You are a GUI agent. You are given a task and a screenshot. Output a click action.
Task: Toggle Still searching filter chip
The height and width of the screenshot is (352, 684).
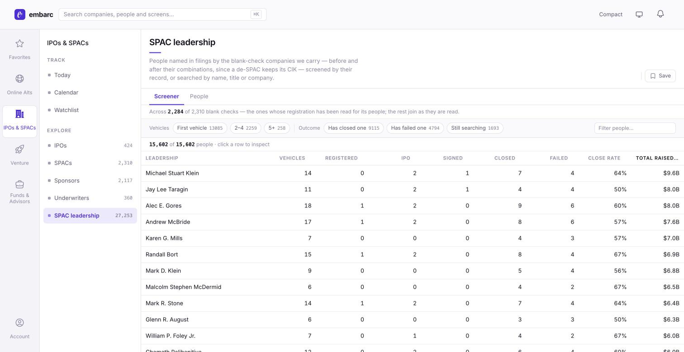tap(475, 128)
